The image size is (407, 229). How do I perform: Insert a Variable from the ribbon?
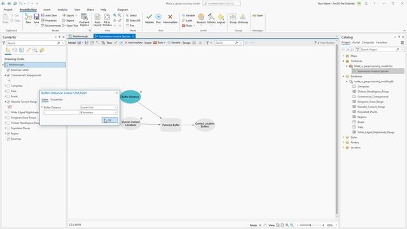pyautogui.click(x=188, y=15)
